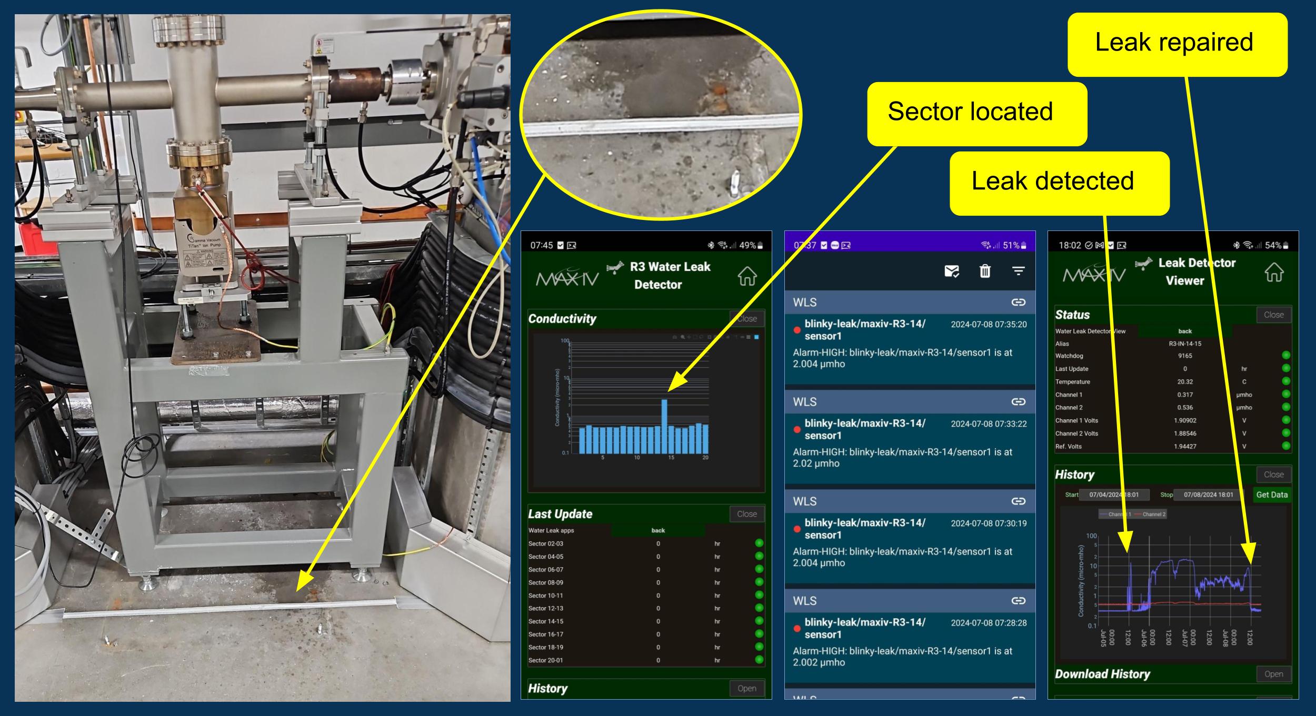Tap home icon in Leak Detector Viewer

click(1273, 273)
